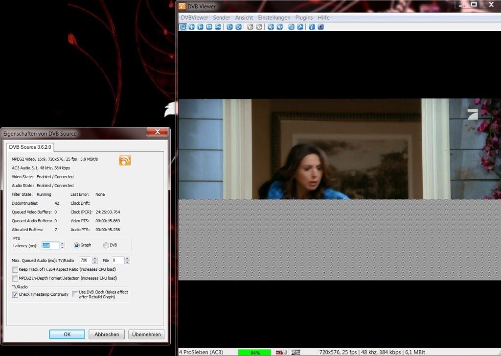Click the info toolbar icon
This screenshot has height=356, width=501.
point(312,27)
